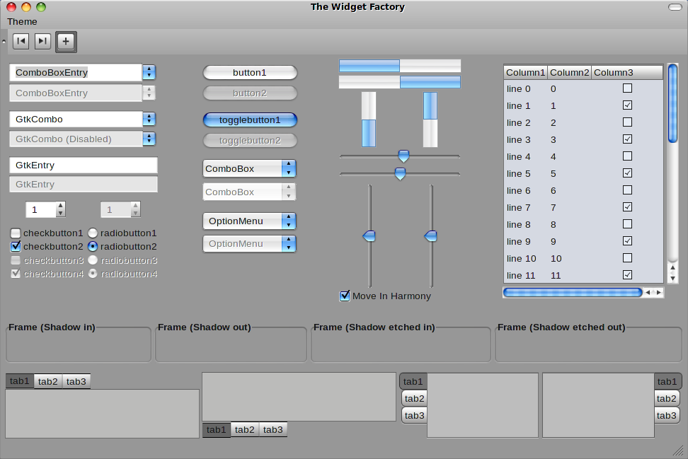Enable checkbutton1

click(x=16, y=233)
